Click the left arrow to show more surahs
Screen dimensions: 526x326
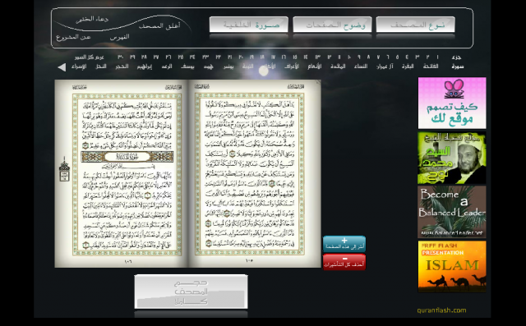62,67
